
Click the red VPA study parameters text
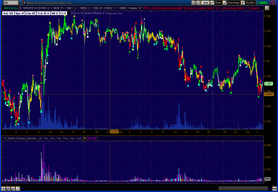click(x=202, y=8)
